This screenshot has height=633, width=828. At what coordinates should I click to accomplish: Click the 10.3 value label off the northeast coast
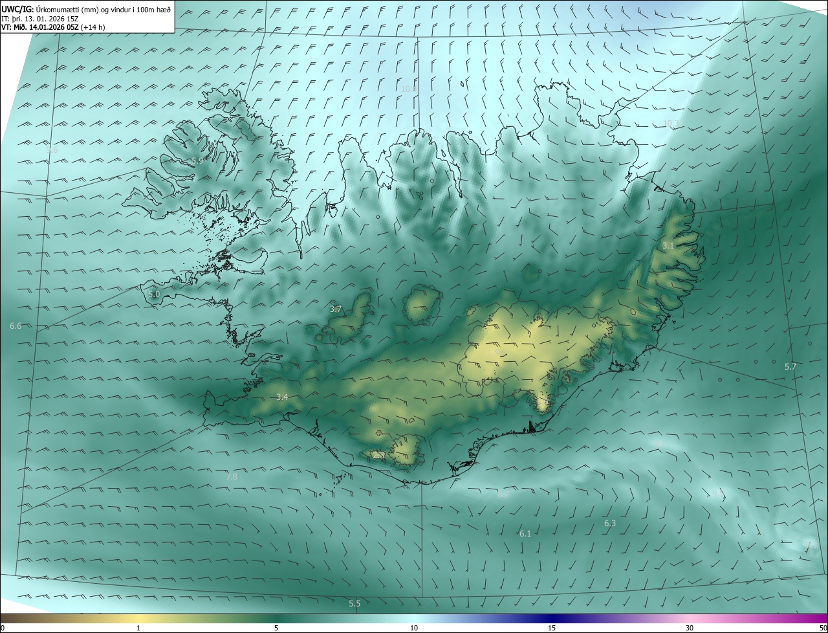(671, 124)
